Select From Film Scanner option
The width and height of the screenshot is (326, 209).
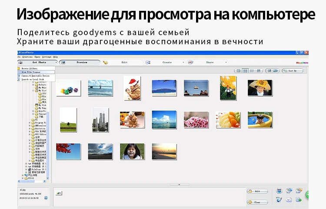37,72
